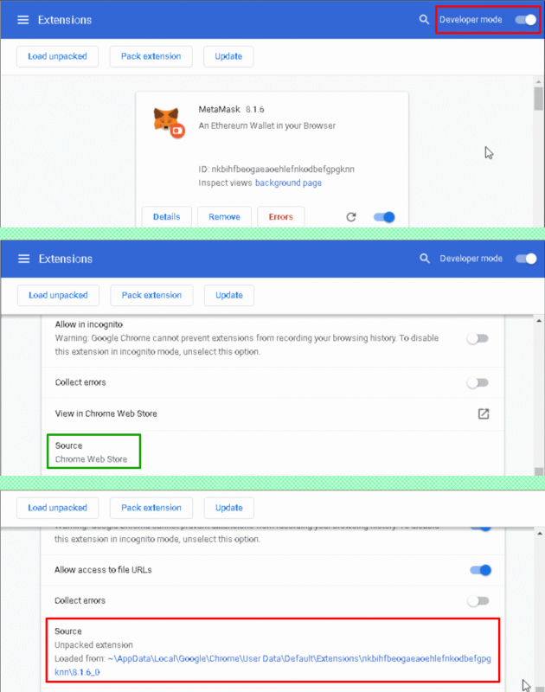Click search icon in header above Allow in incognito
Image resolution: width=545 pixels, height=692 pixels.
[x=424, y=259]
